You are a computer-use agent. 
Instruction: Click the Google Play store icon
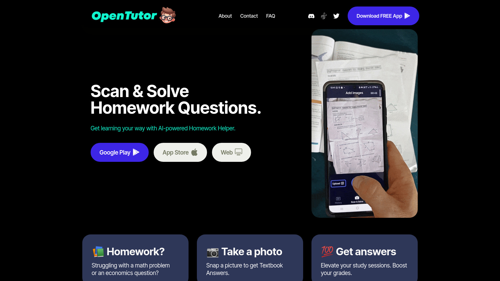pyautogui.click(x=136, y=152)
